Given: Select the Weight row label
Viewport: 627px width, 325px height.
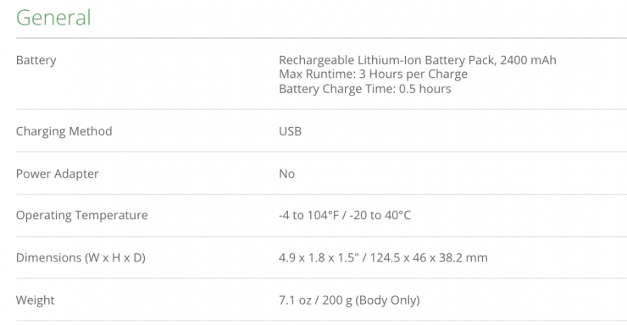Looking at the screenshot, I should (36, 300).
